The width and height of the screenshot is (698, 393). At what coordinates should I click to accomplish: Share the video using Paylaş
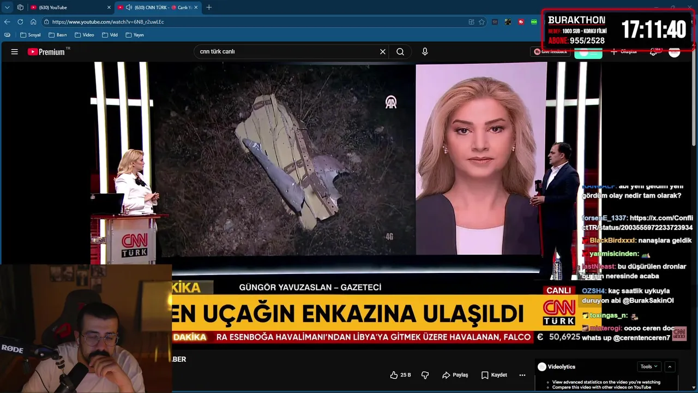point(455,375)
